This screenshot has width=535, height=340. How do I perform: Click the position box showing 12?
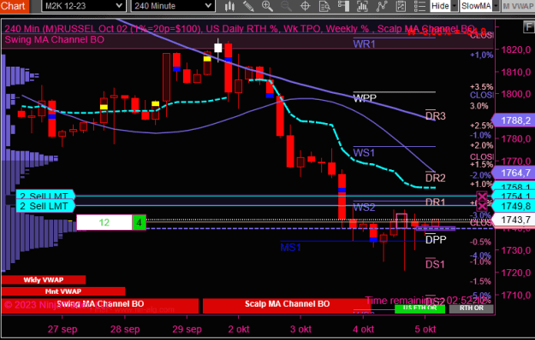(104, 222)
